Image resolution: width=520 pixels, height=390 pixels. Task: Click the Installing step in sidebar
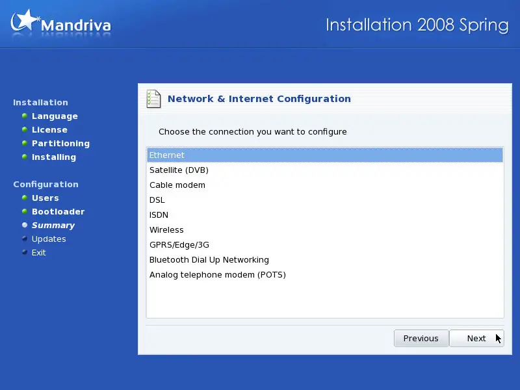(54, 157)
